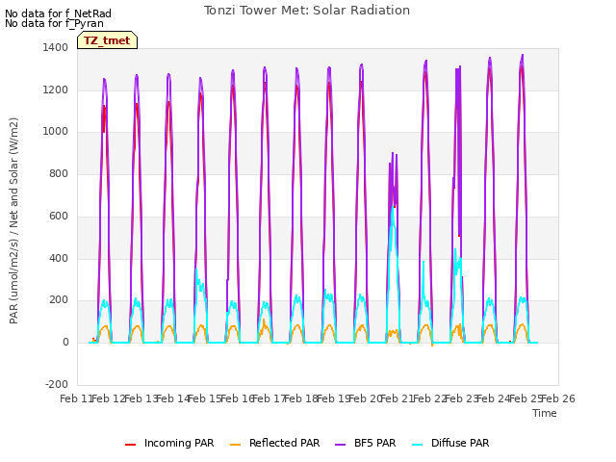
Task: Click the -200 y-axis tick label
Action: (x=57, y=384)
